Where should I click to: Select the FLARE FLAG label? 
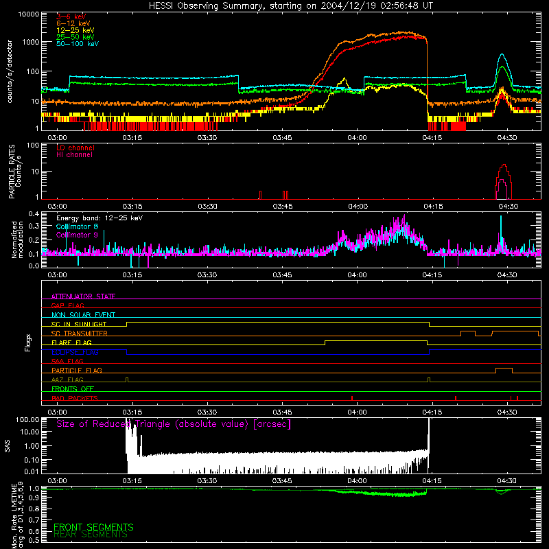[x=71, y=342]
